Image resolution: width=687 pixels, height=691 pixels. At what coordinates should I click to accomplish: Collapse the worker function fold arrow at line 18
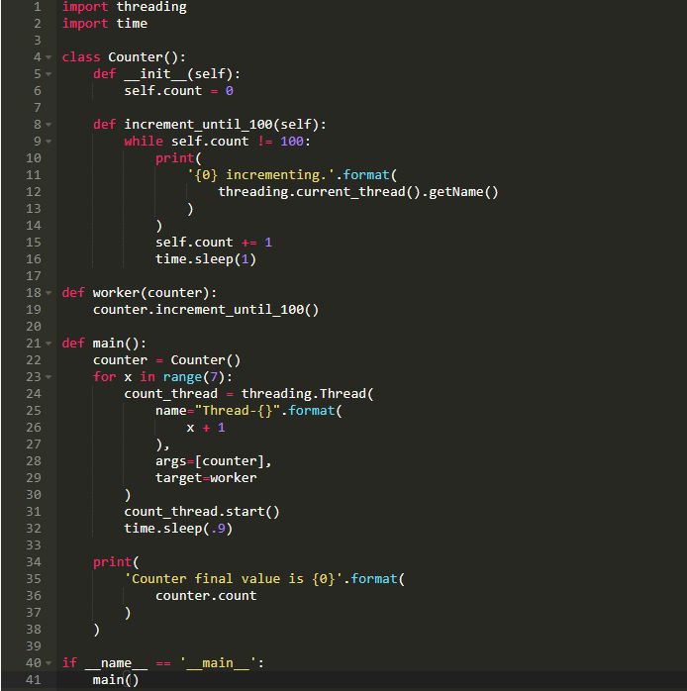(49, 293)
